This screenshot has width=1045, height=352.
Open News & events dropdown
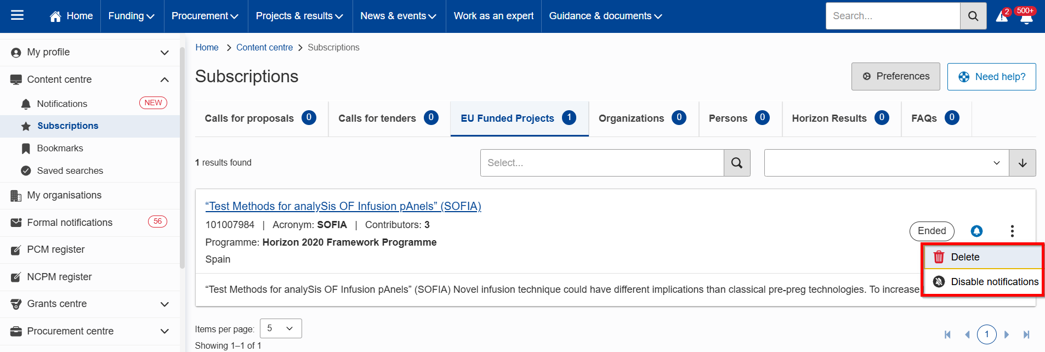(x=398, y=16)
